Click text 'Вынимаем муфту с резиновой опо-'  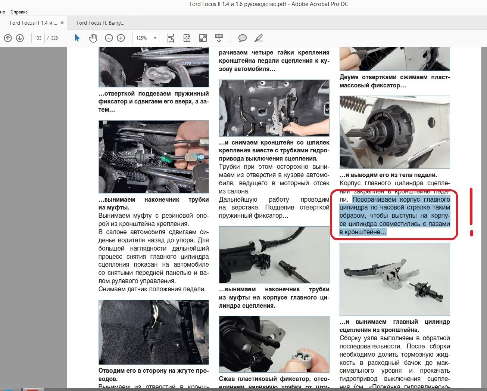pos(154,216)
